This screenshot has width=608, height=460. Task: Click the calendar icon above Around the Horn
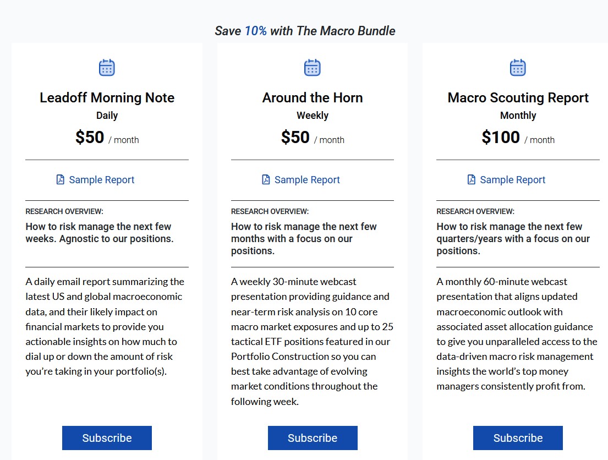click(x=312, y=68)
